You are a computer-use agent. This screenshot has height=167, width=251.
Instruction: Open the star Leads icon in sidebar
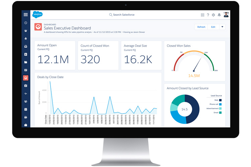(26, 38)
